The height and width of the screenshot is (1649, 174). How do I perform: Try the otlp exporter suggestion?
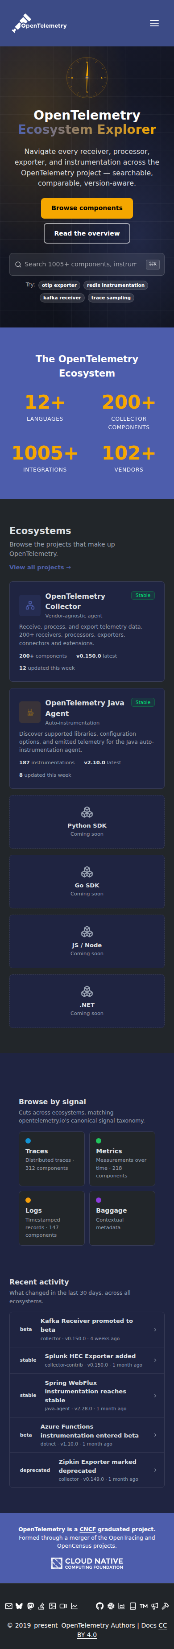tap(59, 286)
